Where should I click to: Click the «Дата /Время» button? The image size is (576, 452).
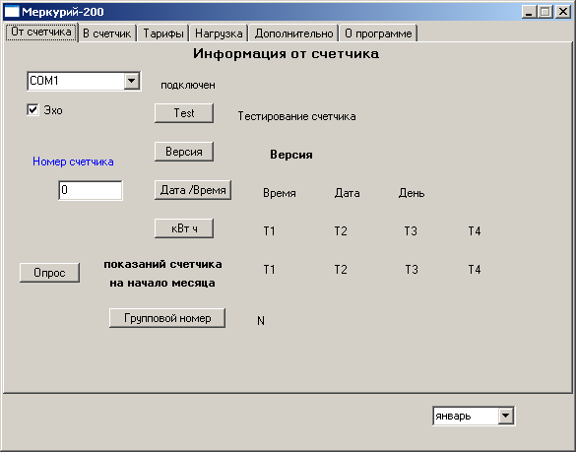tap(193, 190)
